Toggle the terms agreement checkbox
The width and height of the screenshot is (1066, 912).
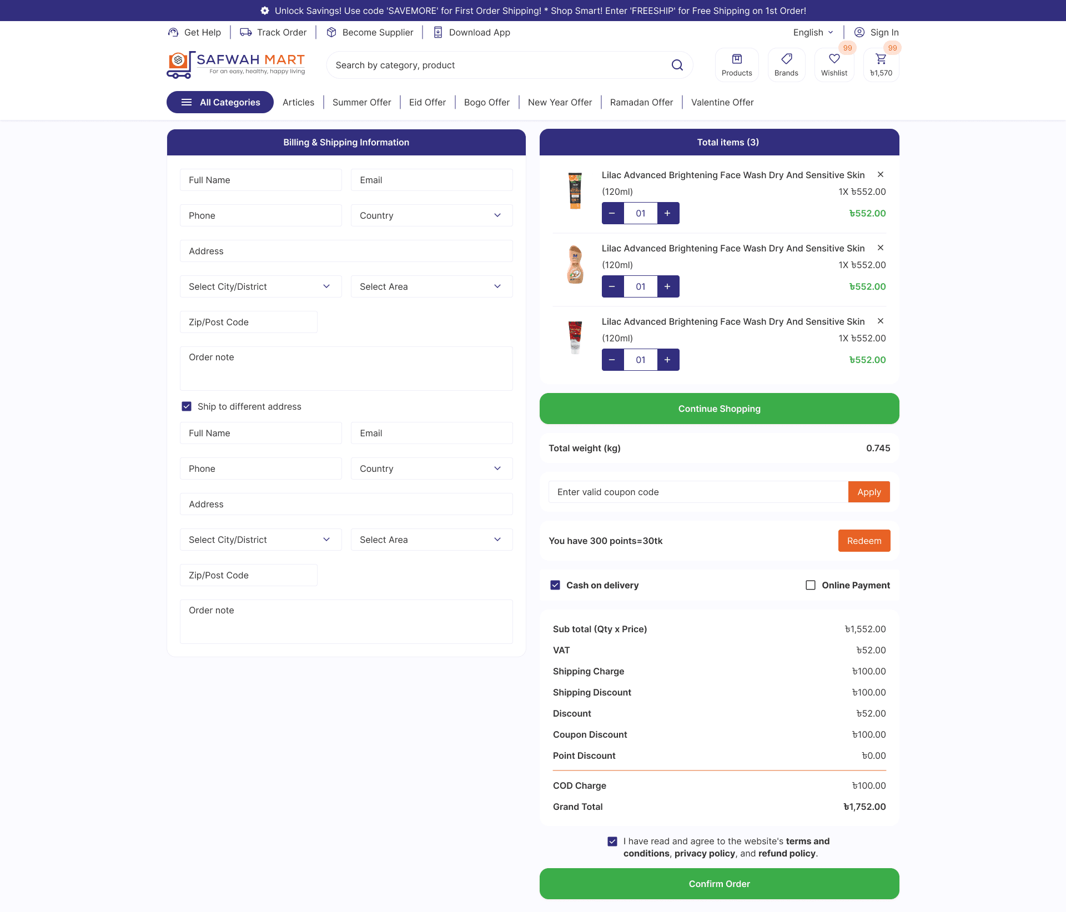pos(612,842)
